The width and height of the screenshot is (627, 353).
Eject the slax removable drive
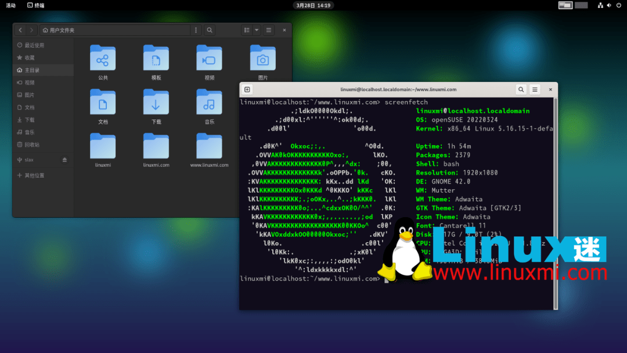(x=66, y=160)
